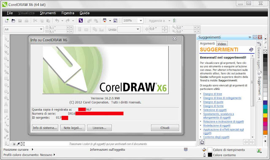
Task: Open the Unità units dropdown
Action: [138, 29]
